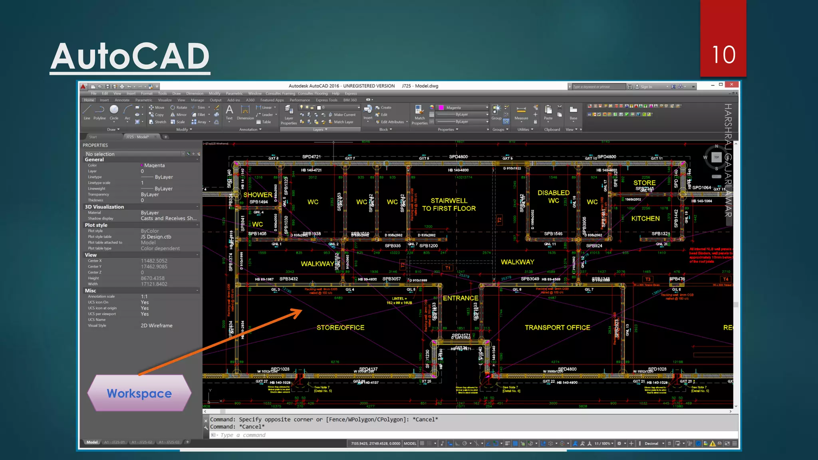Open the AutoCAD application menu logo
The height and width of the screenshot is (460, 818).
(83, 86)
